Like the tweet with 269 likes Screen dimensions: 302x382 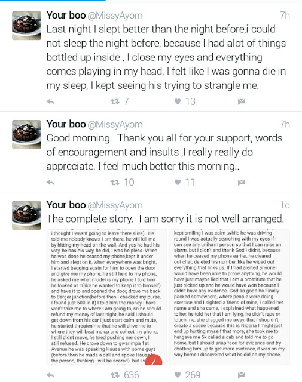[x=178, y=375]
